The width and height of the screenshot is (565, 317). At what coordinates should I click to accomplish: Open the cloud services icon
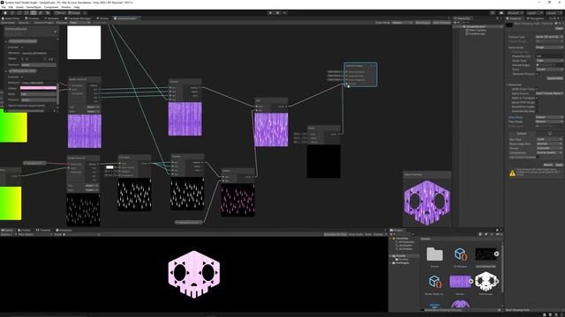tap(501, 12)
